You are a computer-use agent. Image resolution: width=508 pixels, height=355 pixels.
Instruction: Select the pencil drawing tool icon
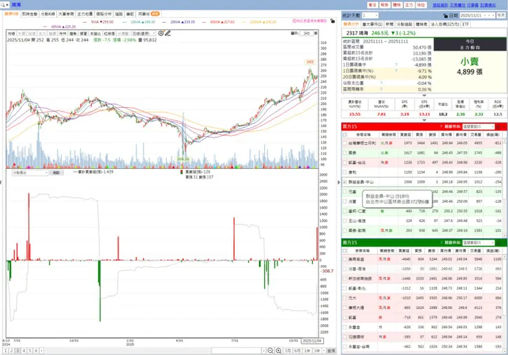[168, 33]
